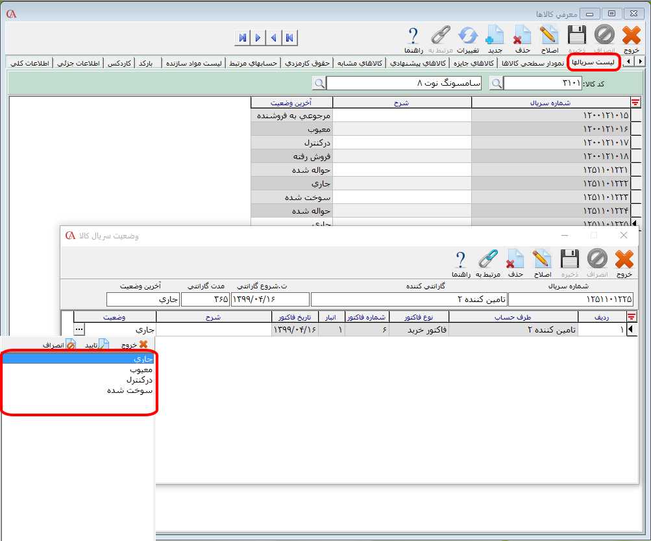Open the وضعیت cell ellipsis picker
651x541 pixels.
(x=80, y=329)
